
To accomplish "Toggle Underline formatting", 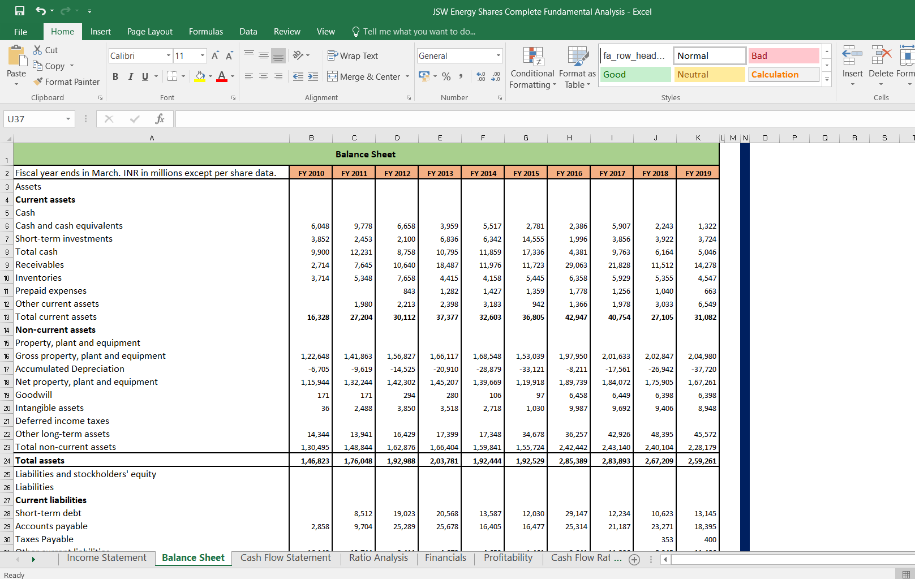I will point(145,76).
